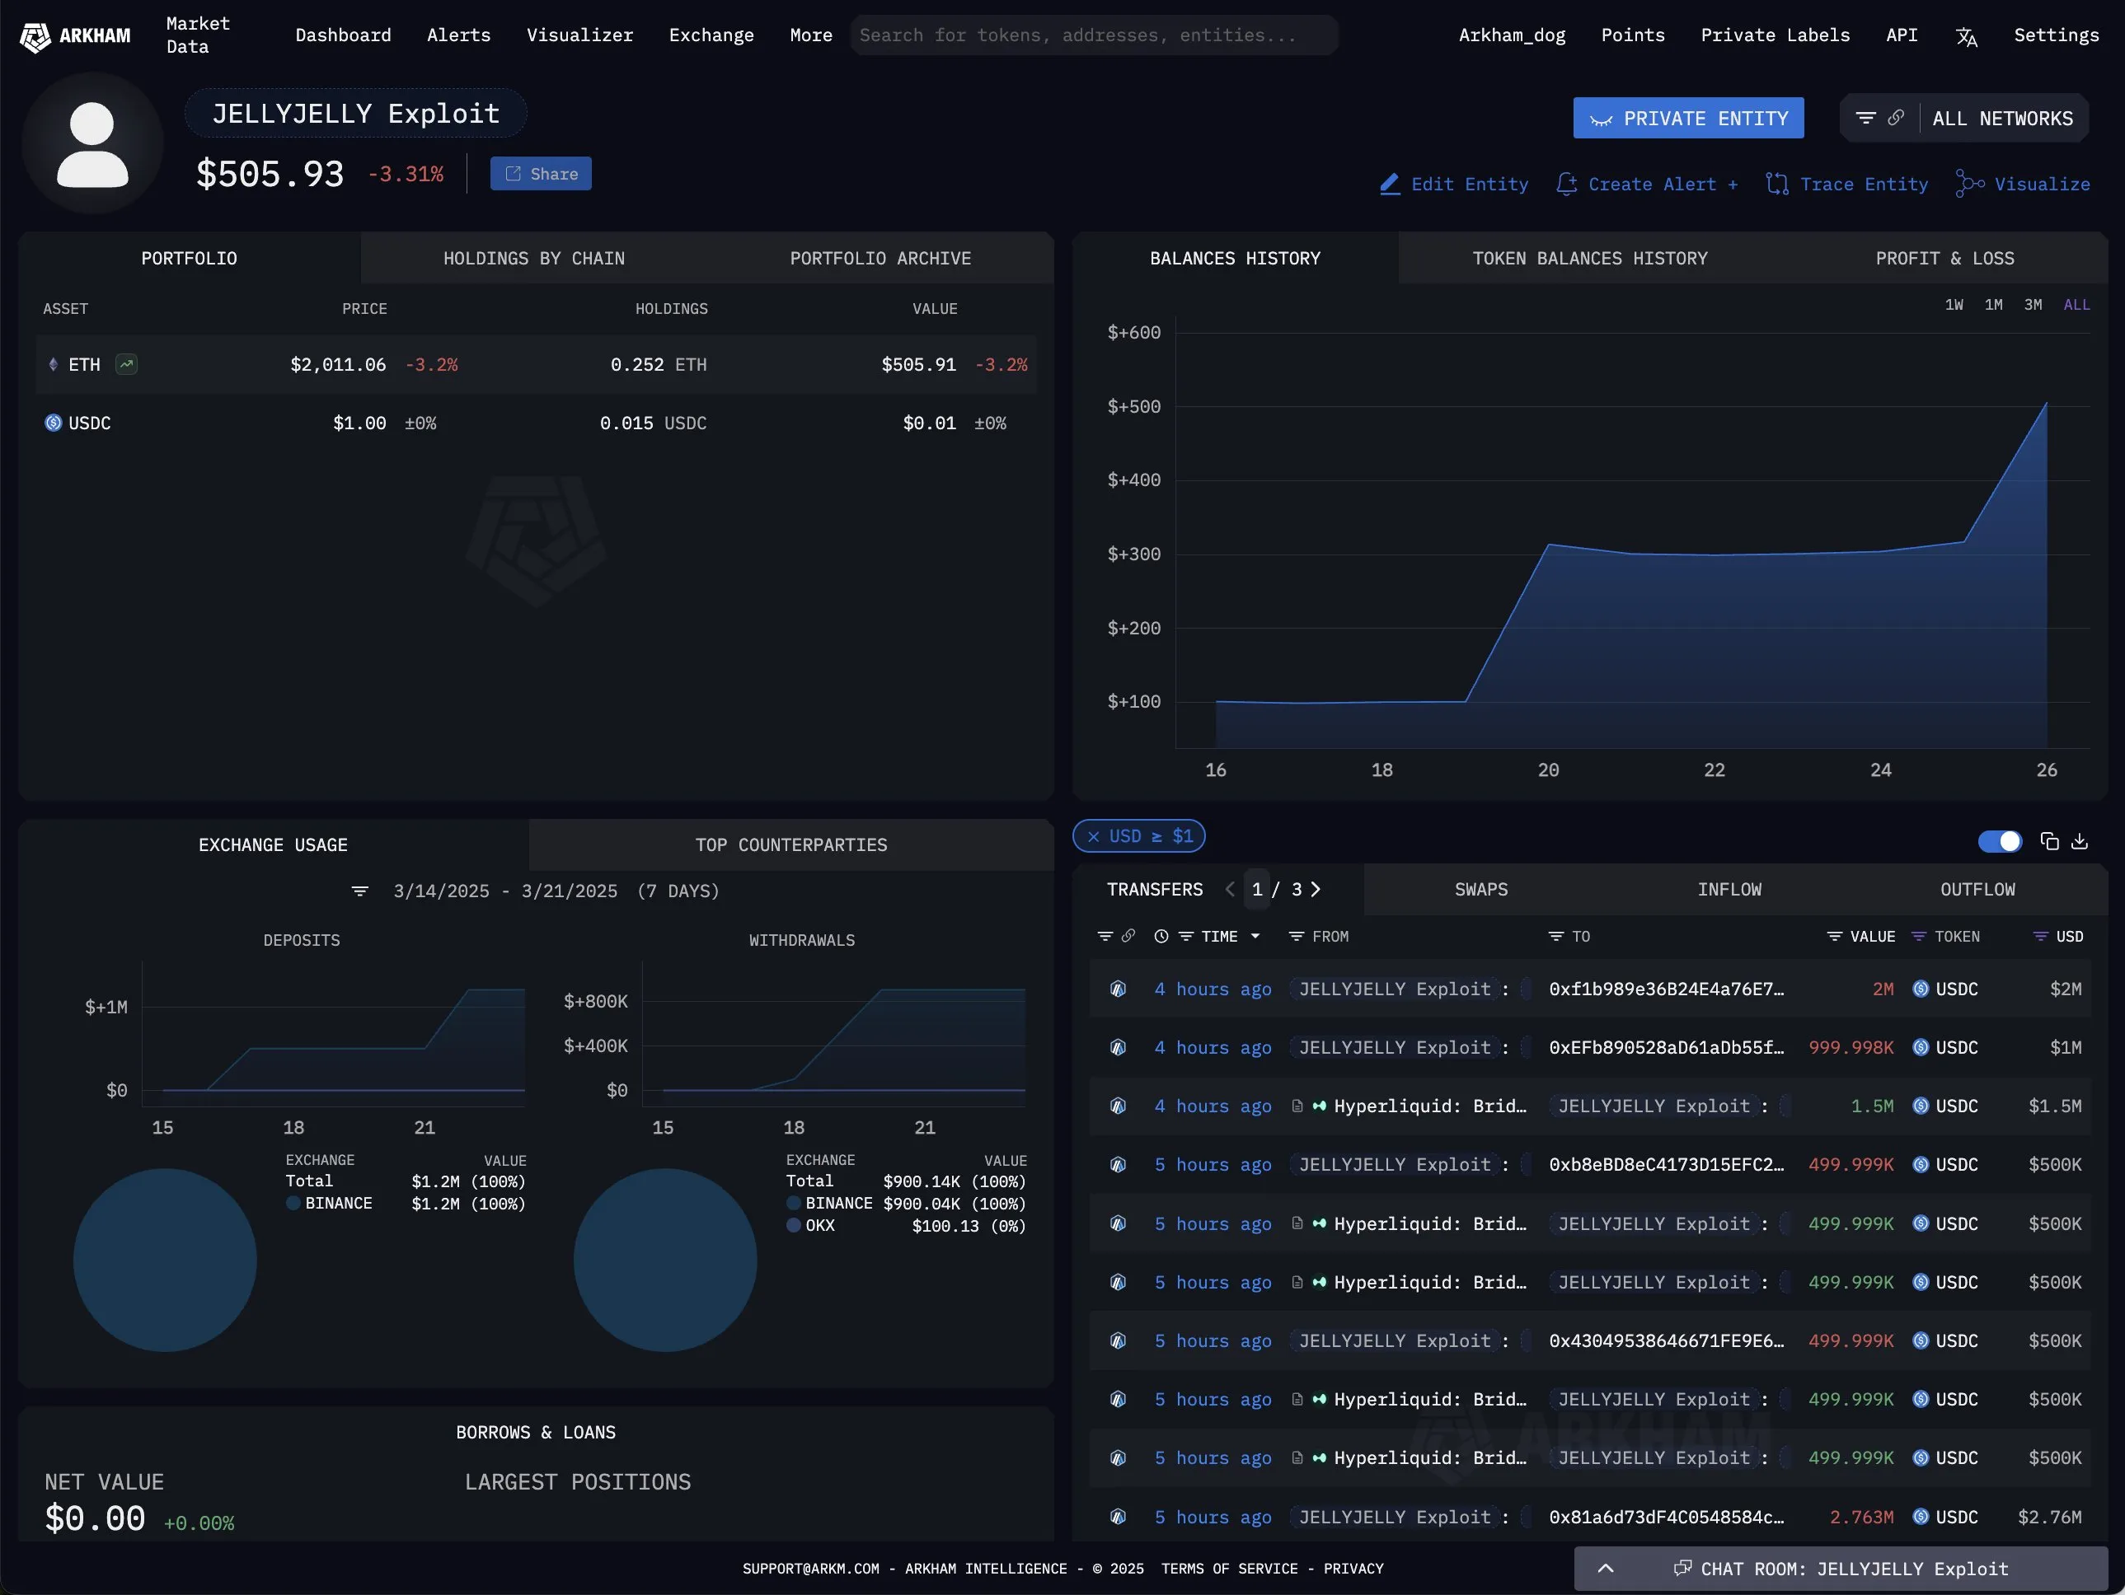The height and width of the screenshot is (1595, 2125).
Task: Click the filter icon next to TO column
Action: point(1555,936)
